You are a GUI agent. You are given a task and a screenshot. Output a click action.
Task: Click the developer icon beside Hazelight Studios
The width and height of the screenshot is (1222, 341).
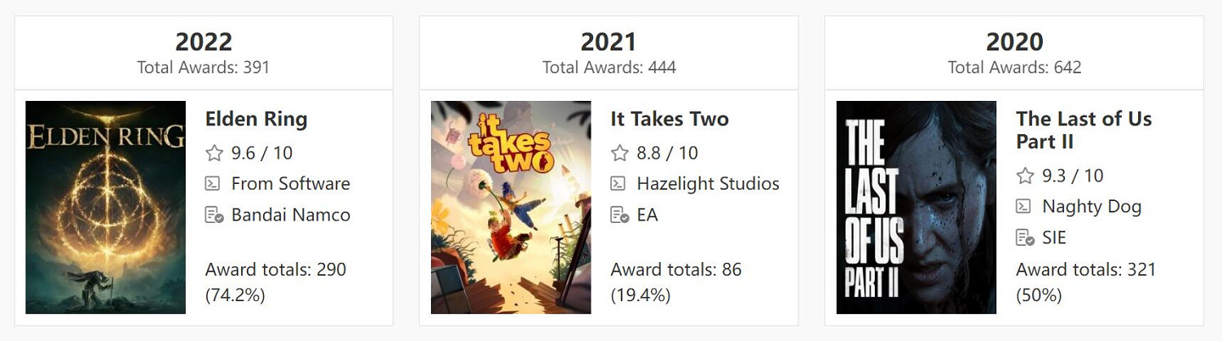(620, 184)
